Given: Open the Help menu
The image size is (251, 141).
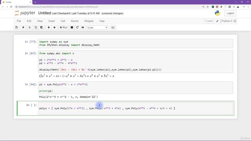Looking at the screenshot, I should click(x=102, y=21).
